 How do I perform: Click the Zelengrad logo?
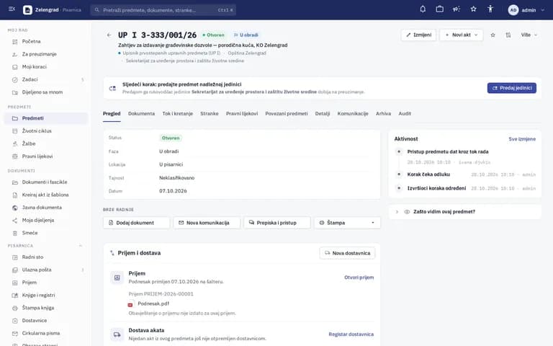[27, 10]
